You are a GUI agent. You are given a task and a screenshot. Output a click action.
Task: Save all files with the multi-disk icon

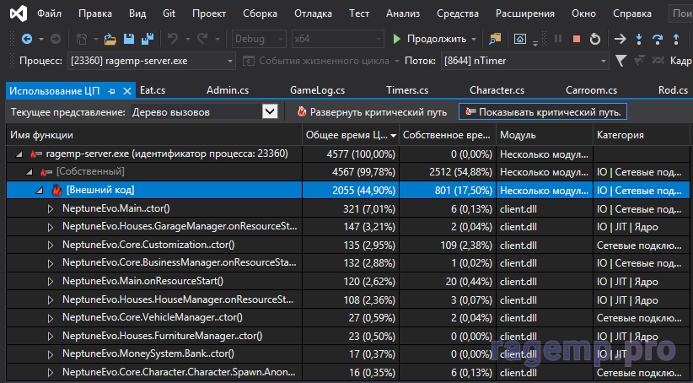tap(148, 39)
